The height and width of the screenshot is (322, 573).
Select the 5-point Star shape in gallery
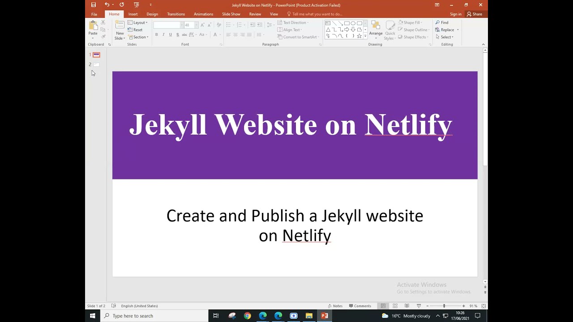(359, 36)
